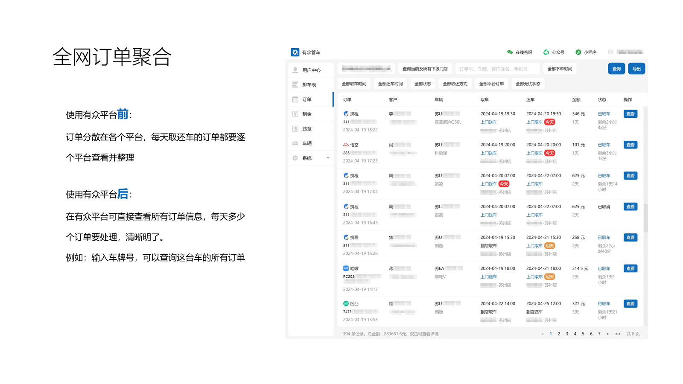683x384 pixels.
Task: Open the first order's 查看 view button
Action: (x=630, y=114)
